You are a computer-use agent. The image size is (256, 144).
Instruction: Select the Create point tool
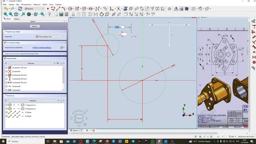(x=48, y=9)
